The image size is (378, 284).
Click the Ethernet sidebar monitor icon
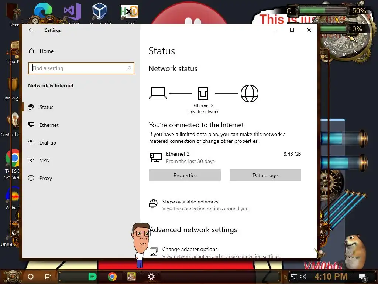(31, 125)
